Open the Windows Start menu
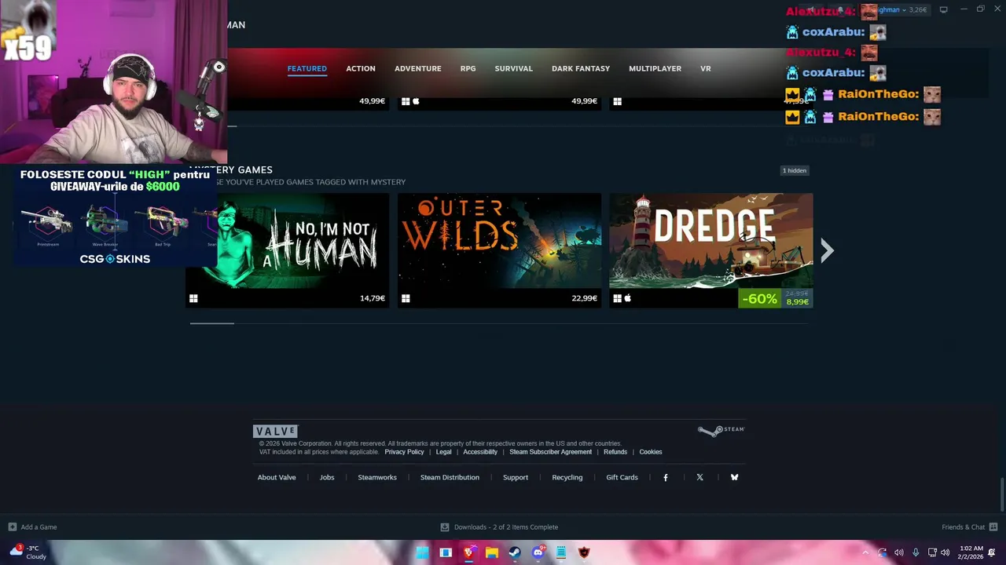The height and width of the screenshot is (565, 1006). (423, 552)
